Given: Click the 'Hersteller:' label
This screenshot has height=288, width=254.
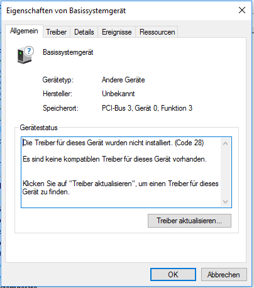Looking at the screenshot, I should (57, 94).
